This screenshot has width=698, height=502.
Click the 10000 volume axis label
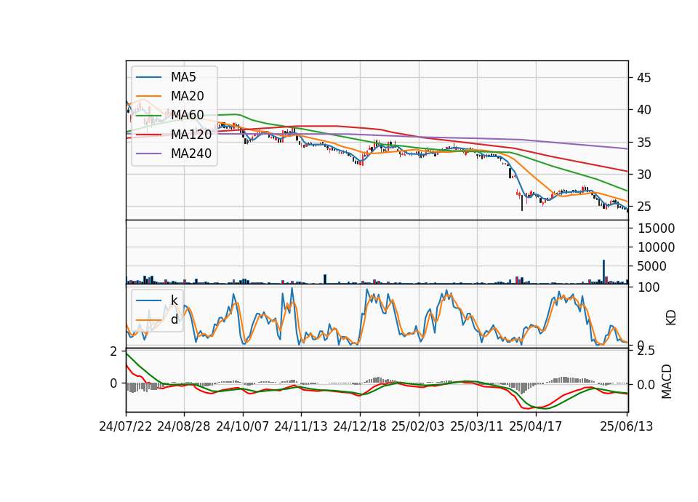656,247
